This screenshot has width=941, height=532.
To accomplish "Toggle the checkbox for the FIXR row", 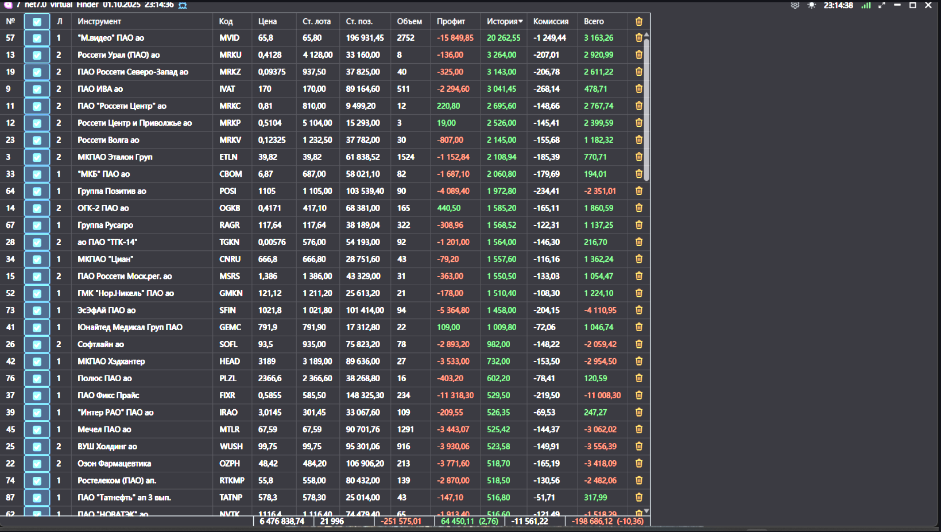I will (37, 396).
